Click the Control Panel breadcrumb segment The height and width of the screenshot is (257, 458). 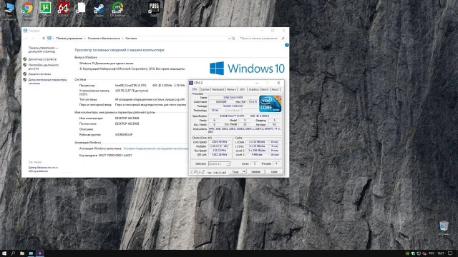(69, 38)
